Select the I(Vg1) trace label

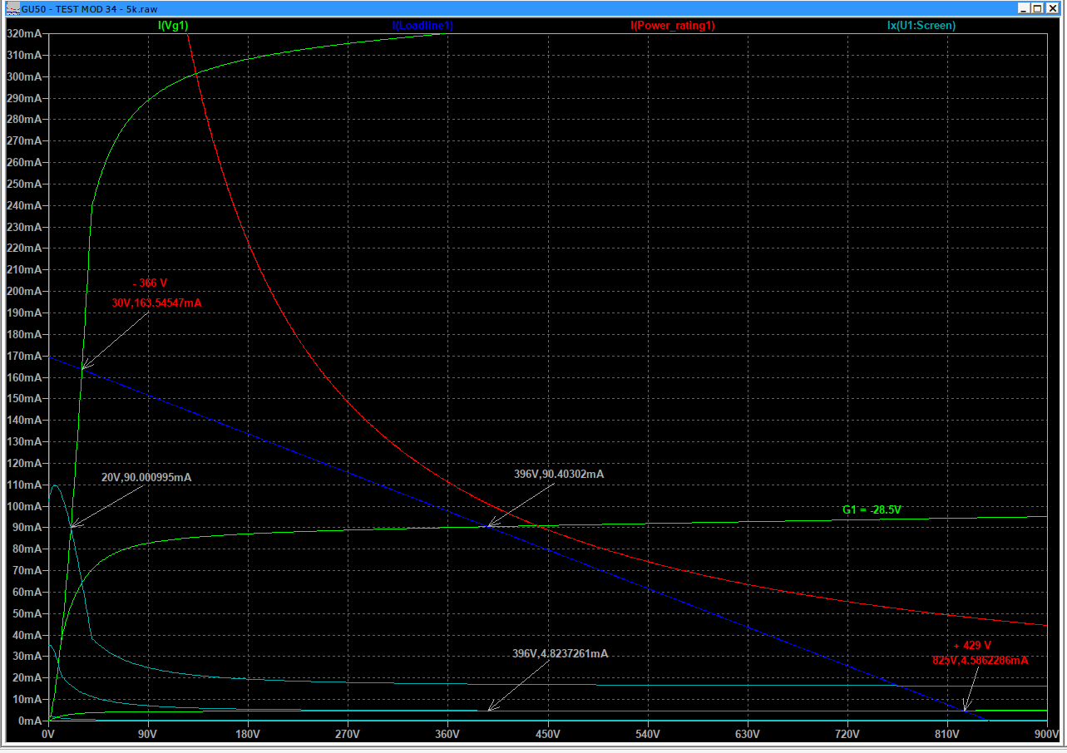(x=173, y=26)
